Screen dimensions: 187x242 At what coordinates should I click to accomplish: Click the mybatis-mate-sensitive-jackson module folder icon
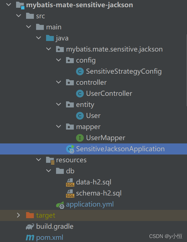[20, 5]
